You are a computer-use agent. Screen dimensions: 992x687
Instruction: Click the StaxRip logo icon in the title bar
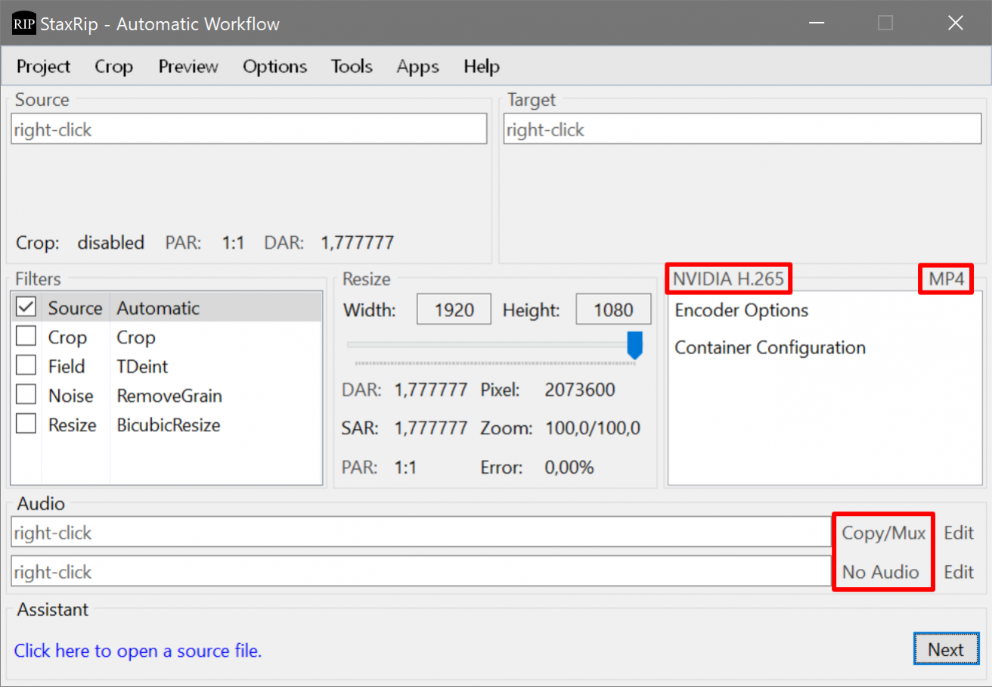click(x=23, y=23)
